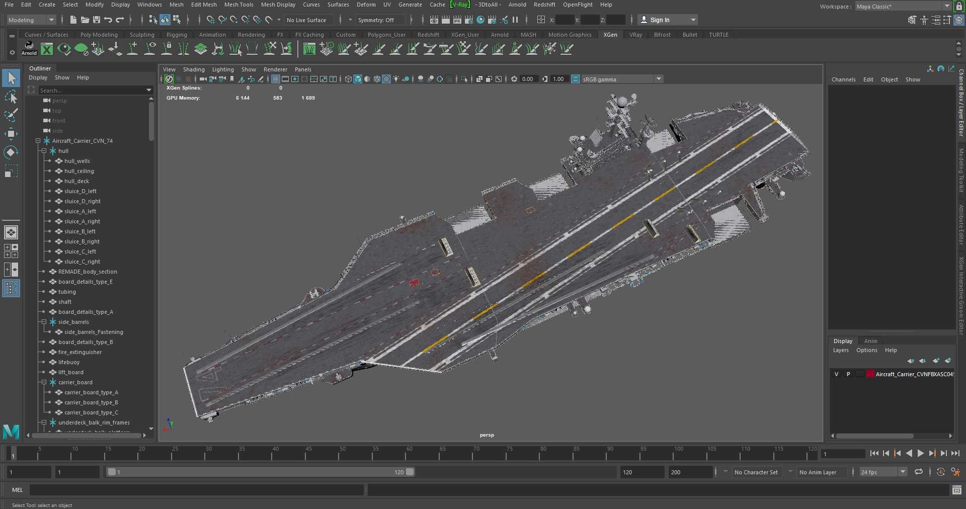Image resolution: width=966 pixels, height=509 pixels.
Task: Collapse the hull group in Outliner
Action: 44,151
